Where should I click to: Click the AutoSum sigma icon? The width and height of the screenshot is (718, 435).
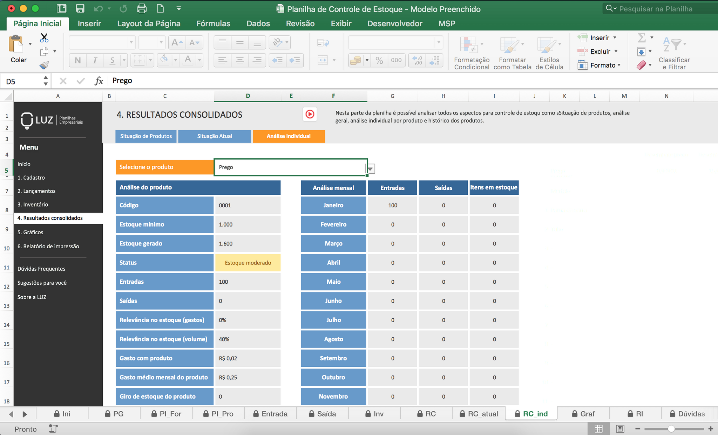[642, 37]
